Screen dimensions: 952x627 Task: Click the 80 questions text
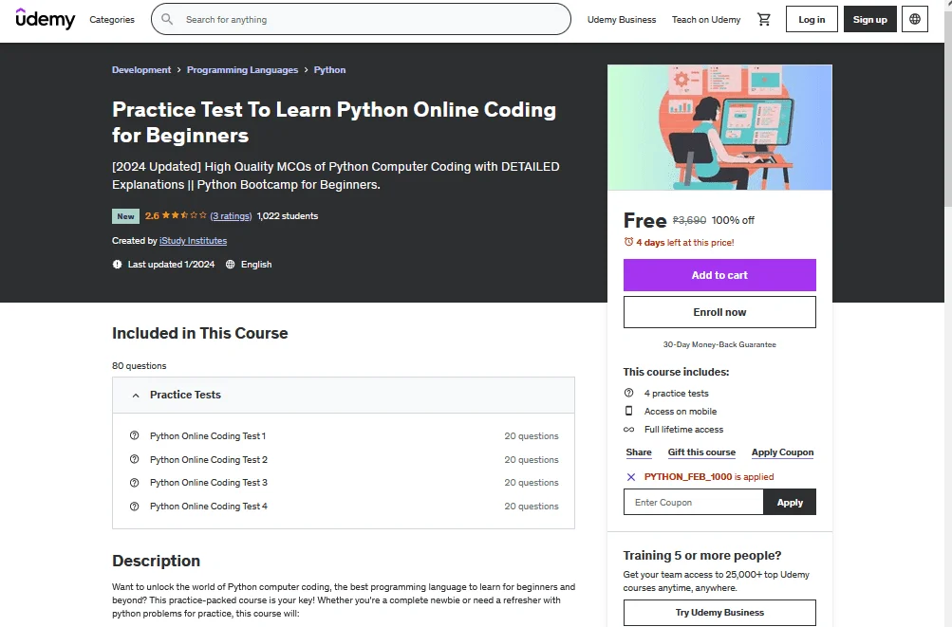pyautogui.click(x=139, y=365)
